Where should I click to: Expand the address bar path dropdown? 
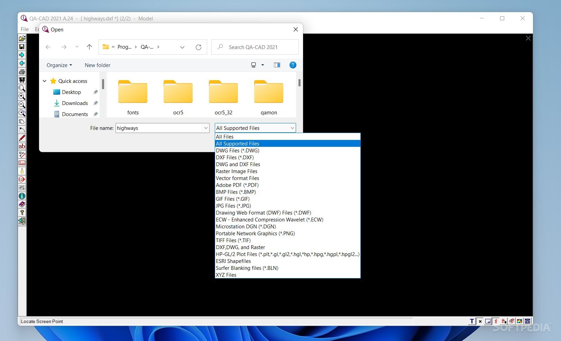[x=182, y=47]
